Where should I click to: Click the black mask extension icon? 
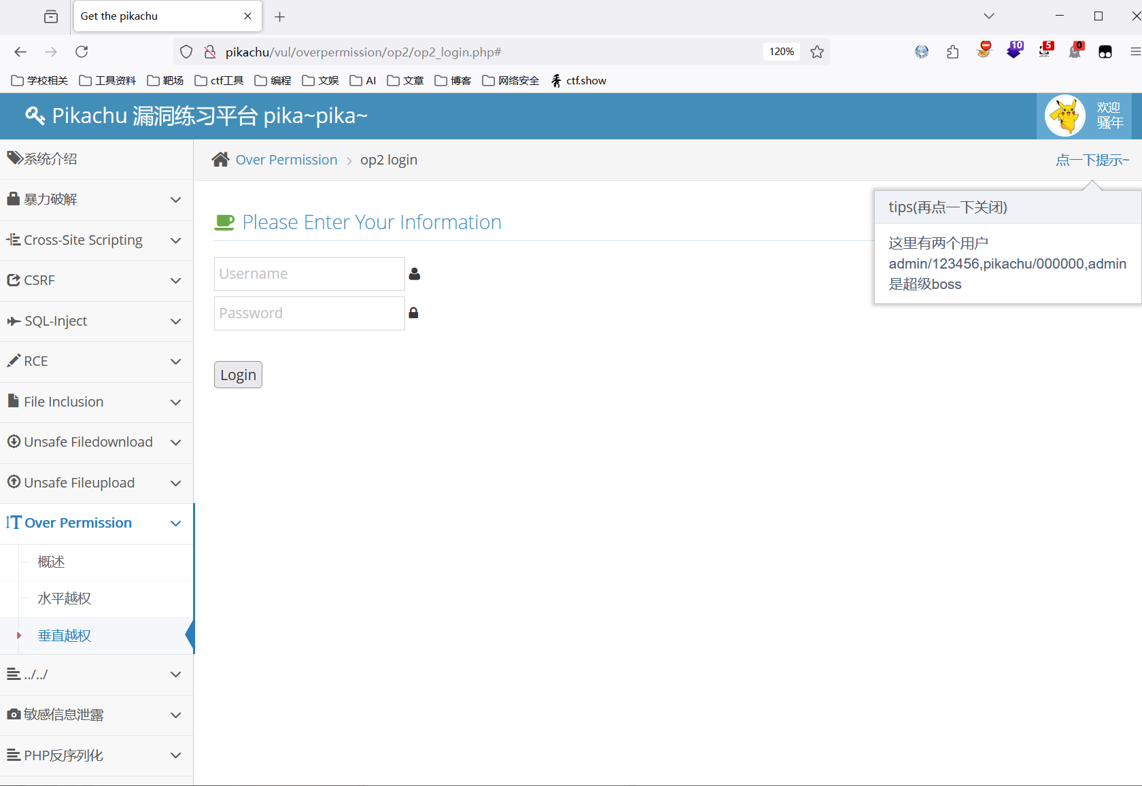point(1105,52)
